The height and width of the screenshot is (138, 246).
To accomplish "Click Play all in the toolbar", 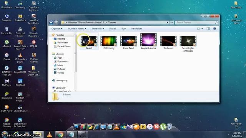I will 113,29.
